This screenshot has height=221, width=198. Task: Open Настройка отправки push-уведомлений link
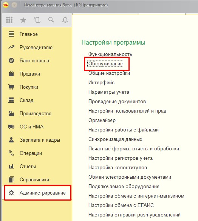click(x=135, y=215)
